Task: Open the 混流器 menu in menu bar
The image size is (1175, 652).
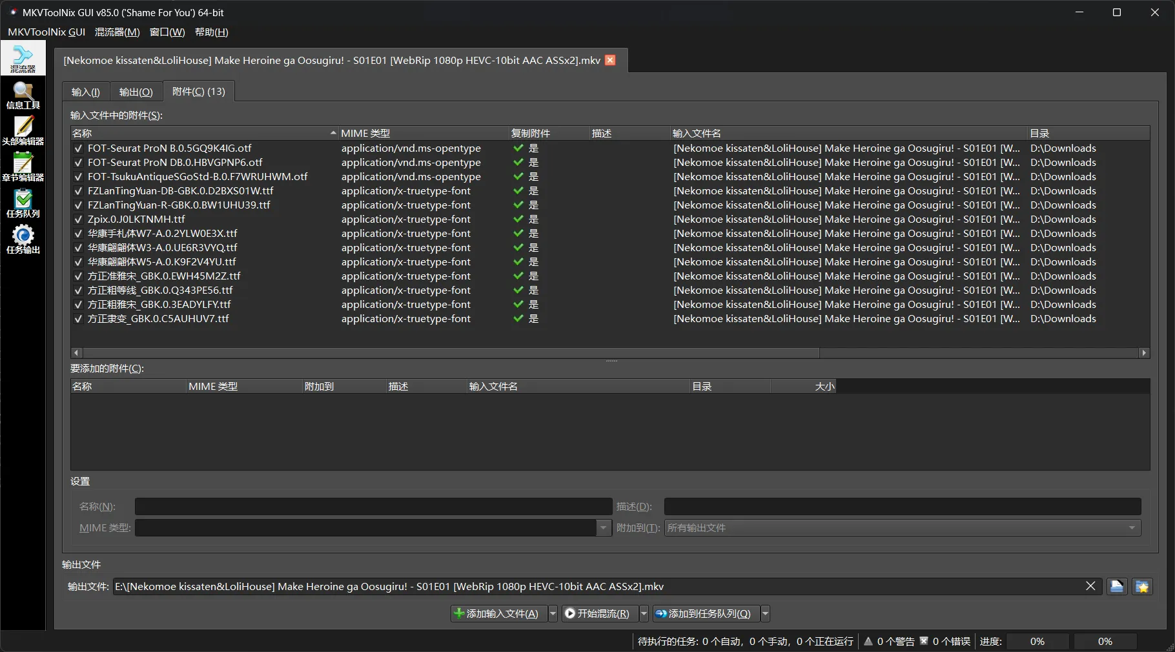Action: (x=117, y=32)
